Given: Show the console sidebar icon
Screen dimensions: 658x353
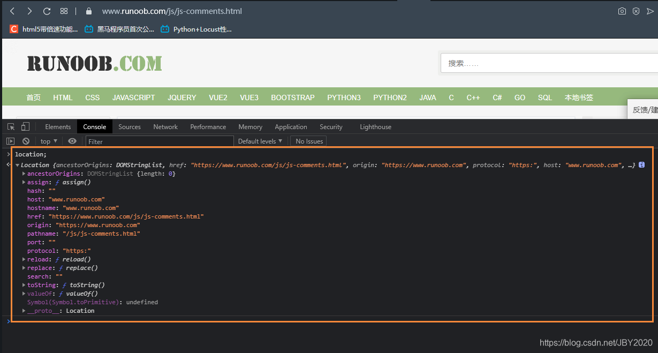Looking at the screenshot, I should (x=11, y=141).
